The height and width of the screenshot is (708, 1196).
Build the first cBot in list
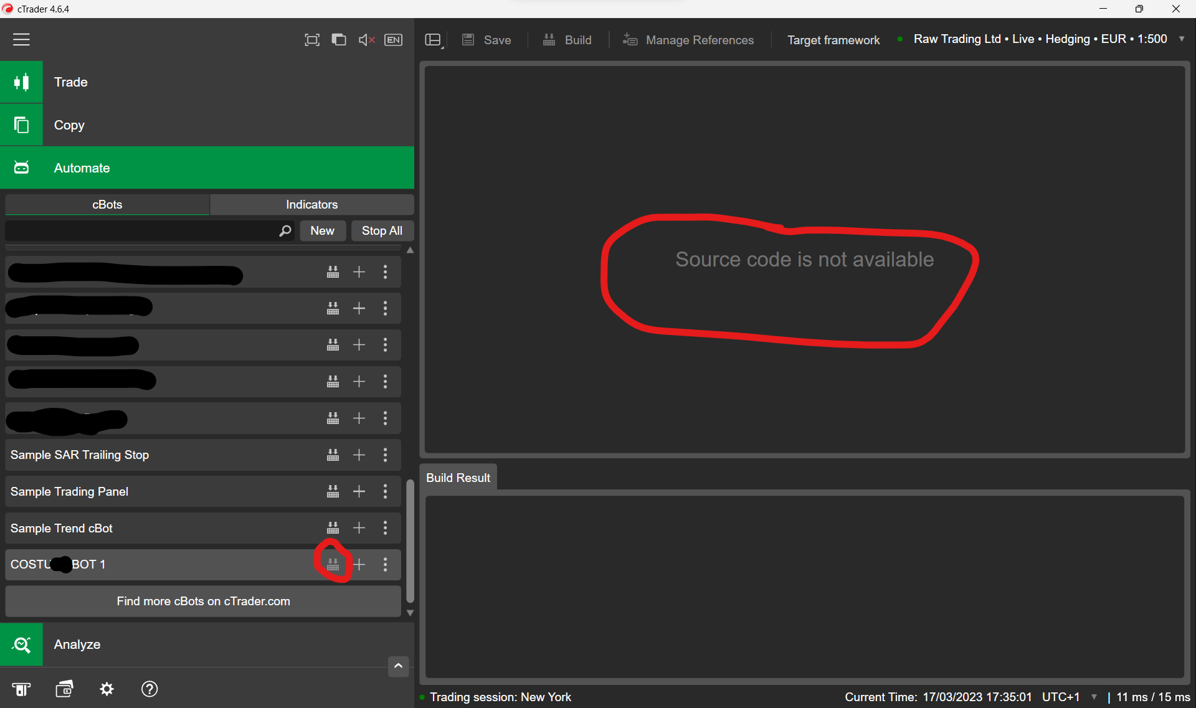click(333, 272)
